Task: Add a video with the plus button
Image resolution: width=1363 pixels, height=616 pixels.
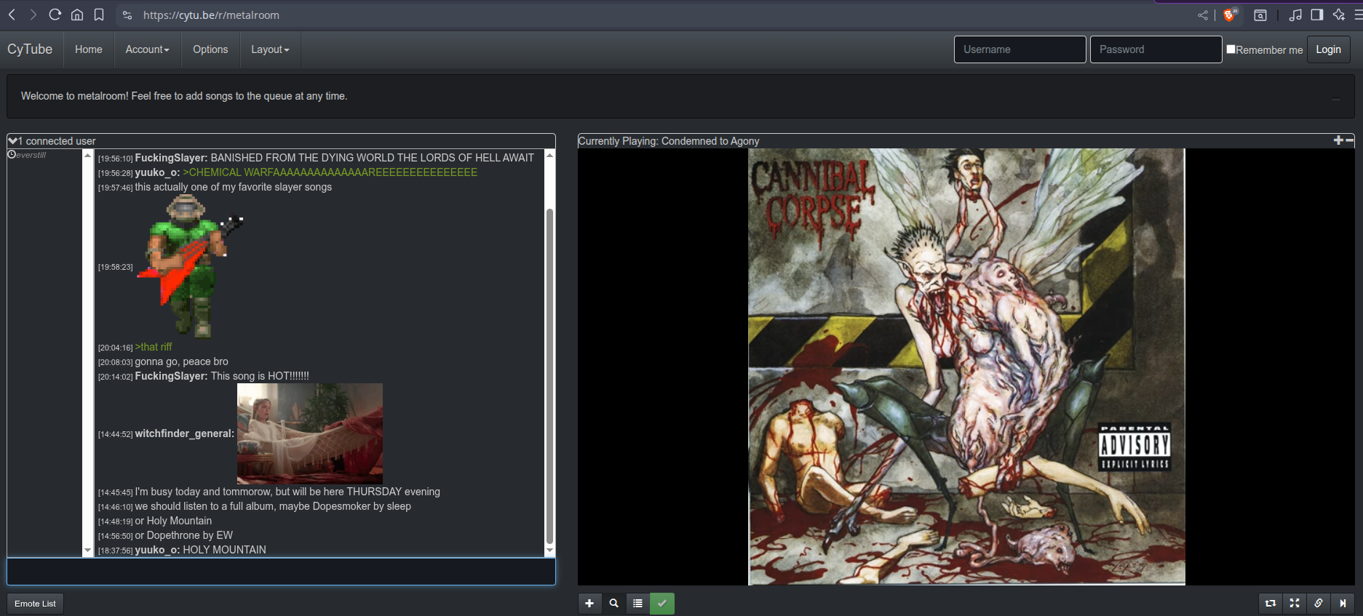Action: pos(589,603)
